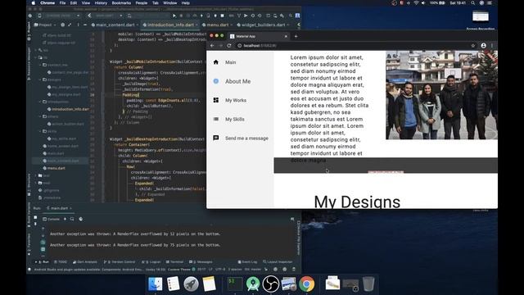Open Chrome from the Dock
This screenshot has width=524, height=295.
pos(307,284)
